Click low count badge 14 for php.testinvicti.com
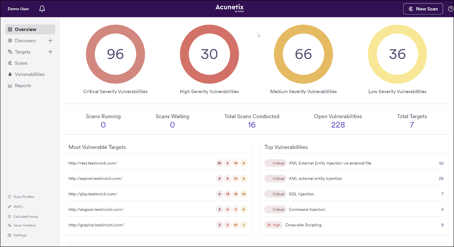This screenshot has width=454, height=247. coord(243,194)
